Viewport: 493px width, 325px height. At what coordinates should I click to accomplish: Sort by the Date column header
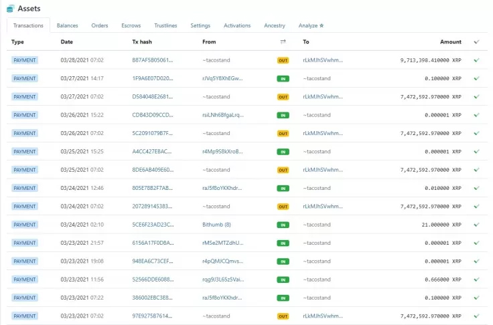(x=66, y=41)
